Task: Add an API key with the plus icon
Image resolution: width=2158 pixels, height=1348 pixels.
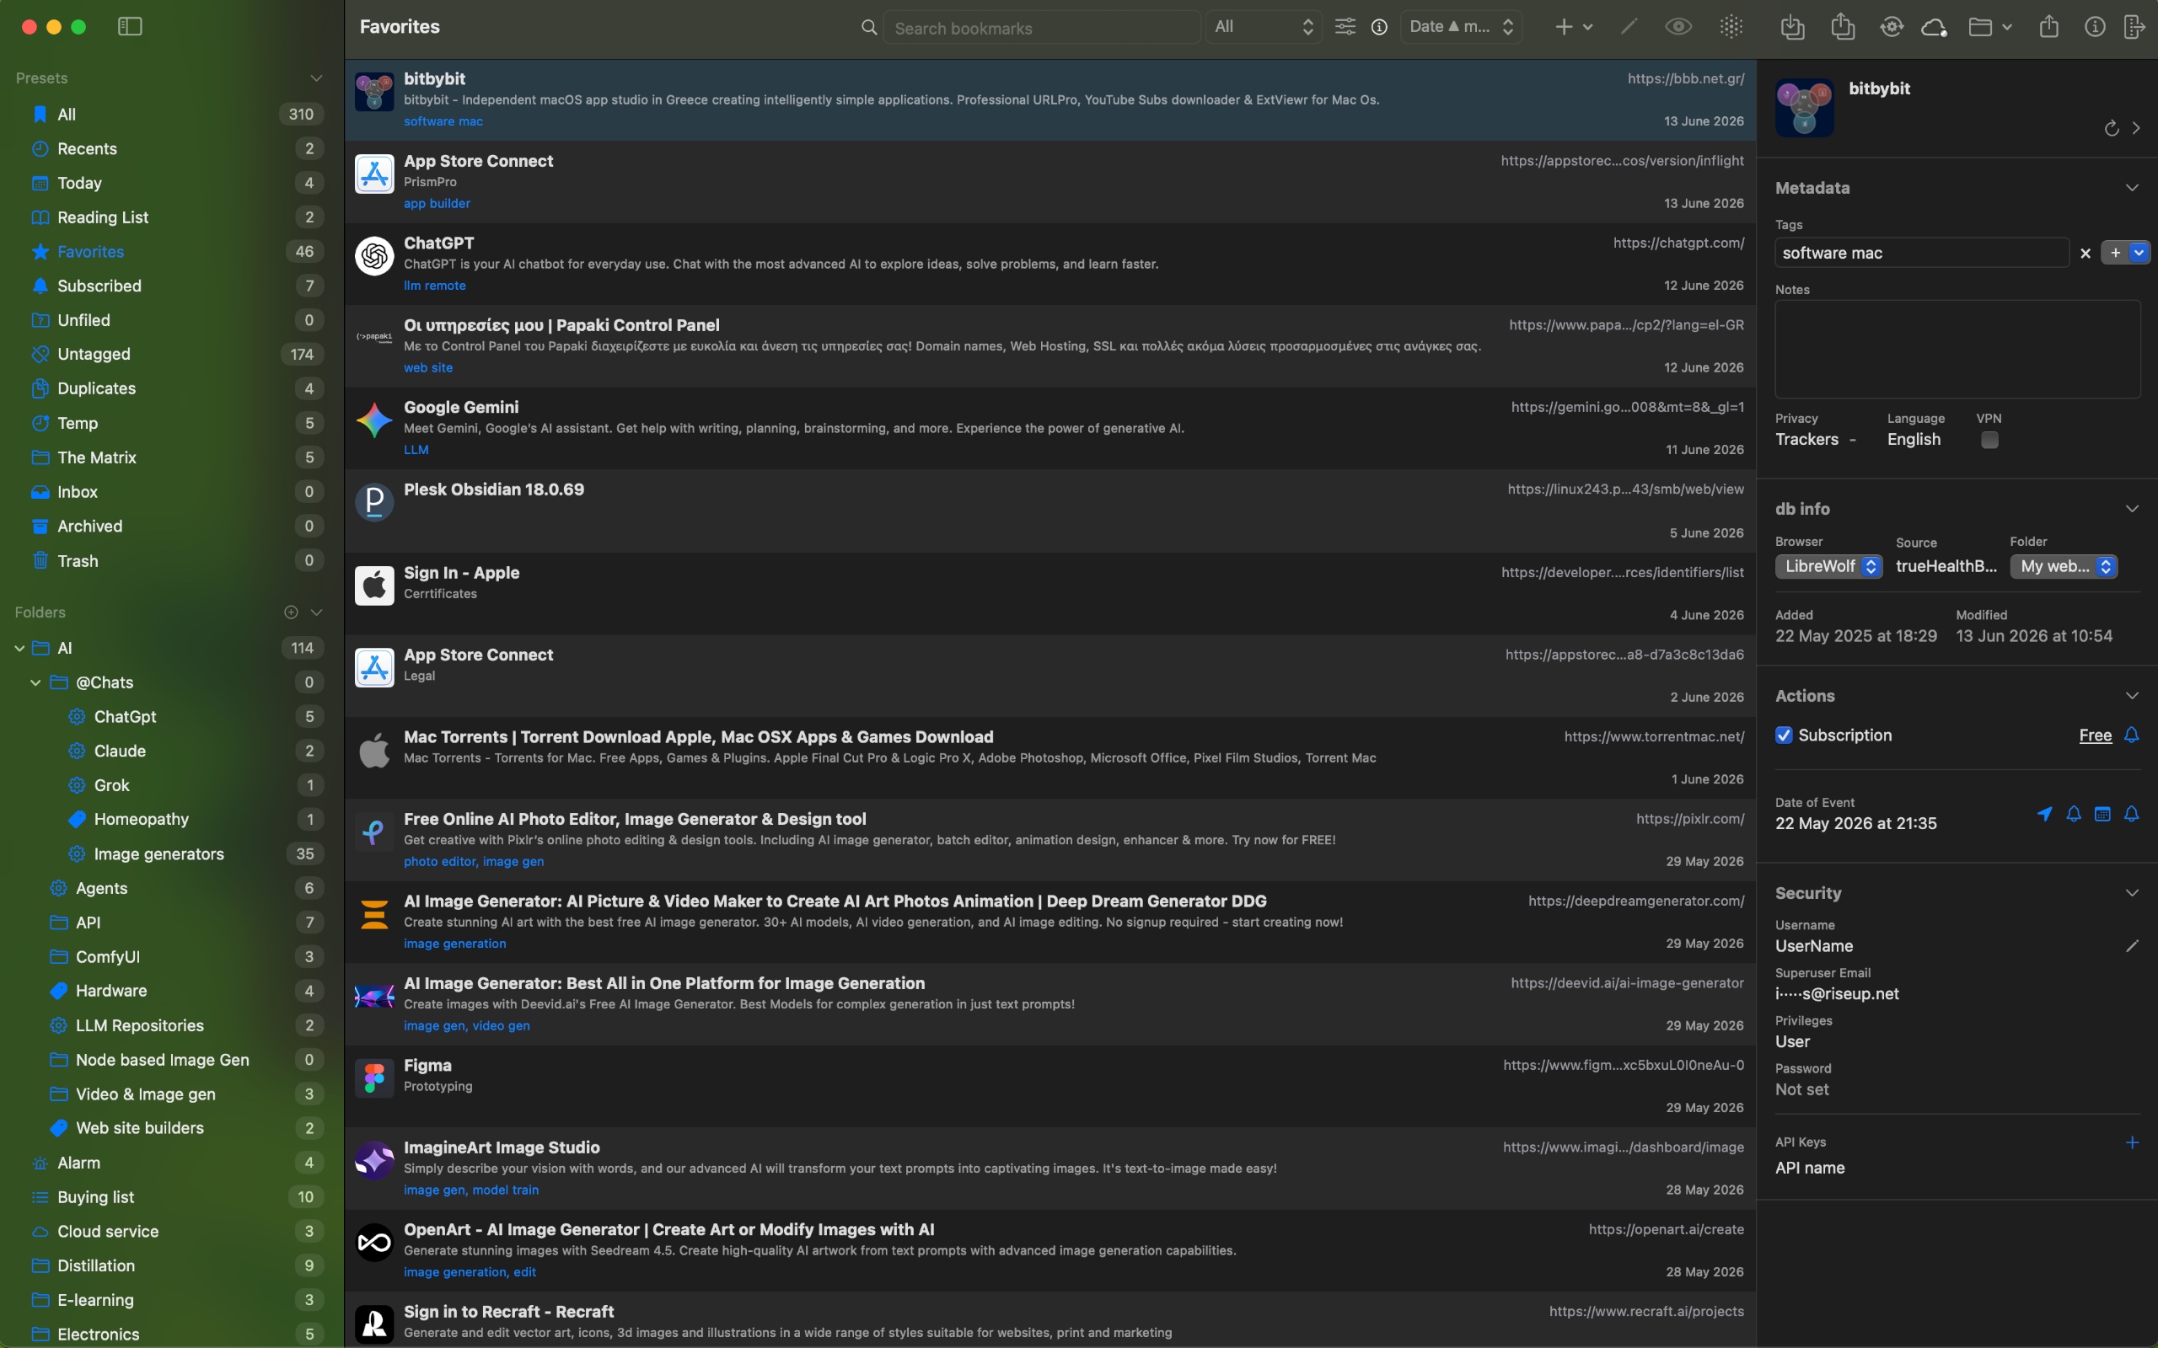Action: coord(2132,1142)
